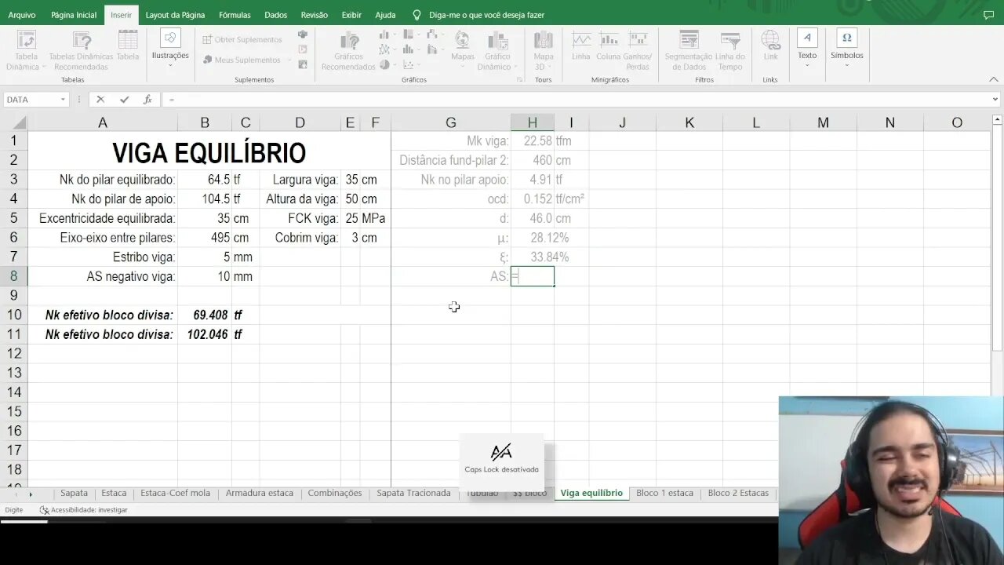This screenshot has width=1004, height=565.
Task: Switch to the Arquivo tab
Action: coord(22,15)
